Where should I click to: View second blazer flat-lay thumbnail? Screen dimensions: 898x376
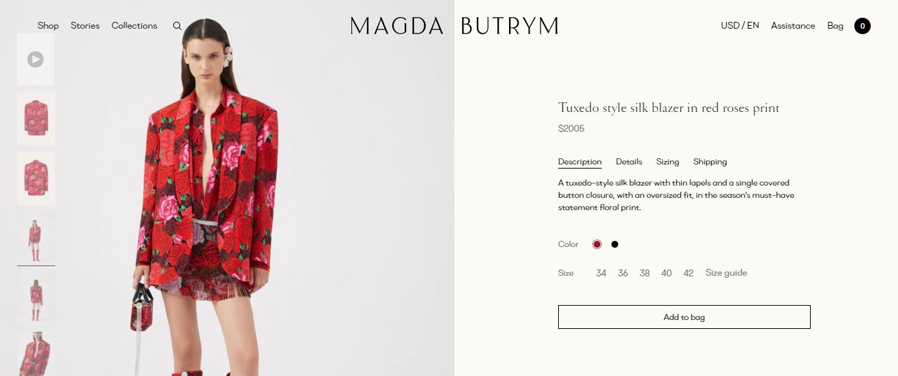(36, 179)
